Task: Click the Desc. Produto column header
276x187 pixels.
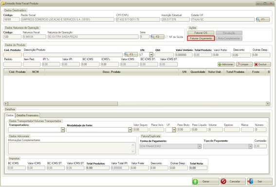Action: (111, 72)
